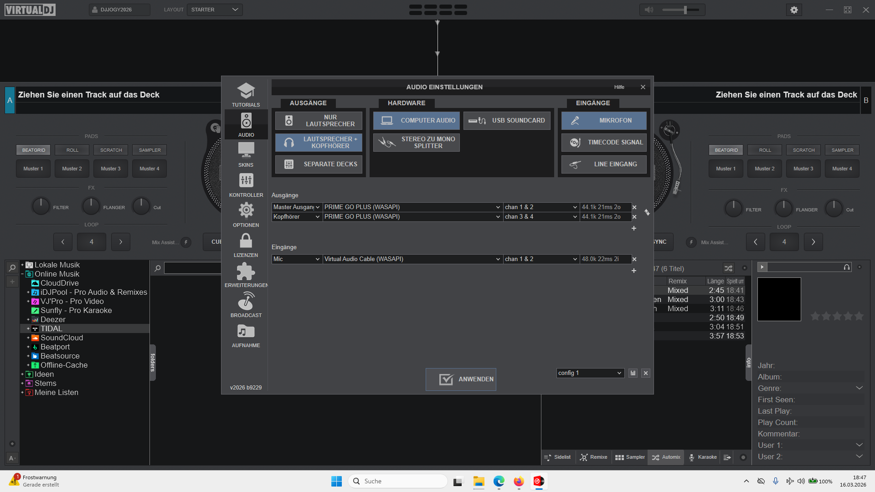Open the Broadcast satellite dish icon

coord(246,301)
